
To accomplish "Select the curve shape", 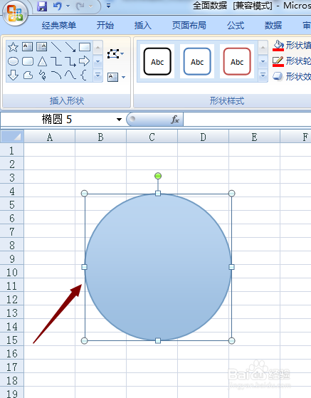I will 70,75.
